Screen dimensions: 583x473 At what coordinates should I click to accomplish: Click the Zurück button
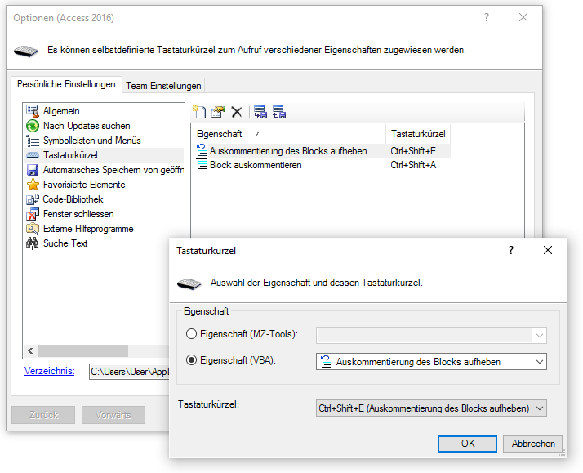click(x=43, y=415)
